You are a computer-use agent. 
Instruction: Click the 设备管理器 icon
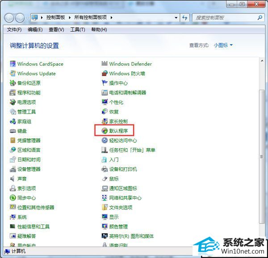[x=13, y=169]
